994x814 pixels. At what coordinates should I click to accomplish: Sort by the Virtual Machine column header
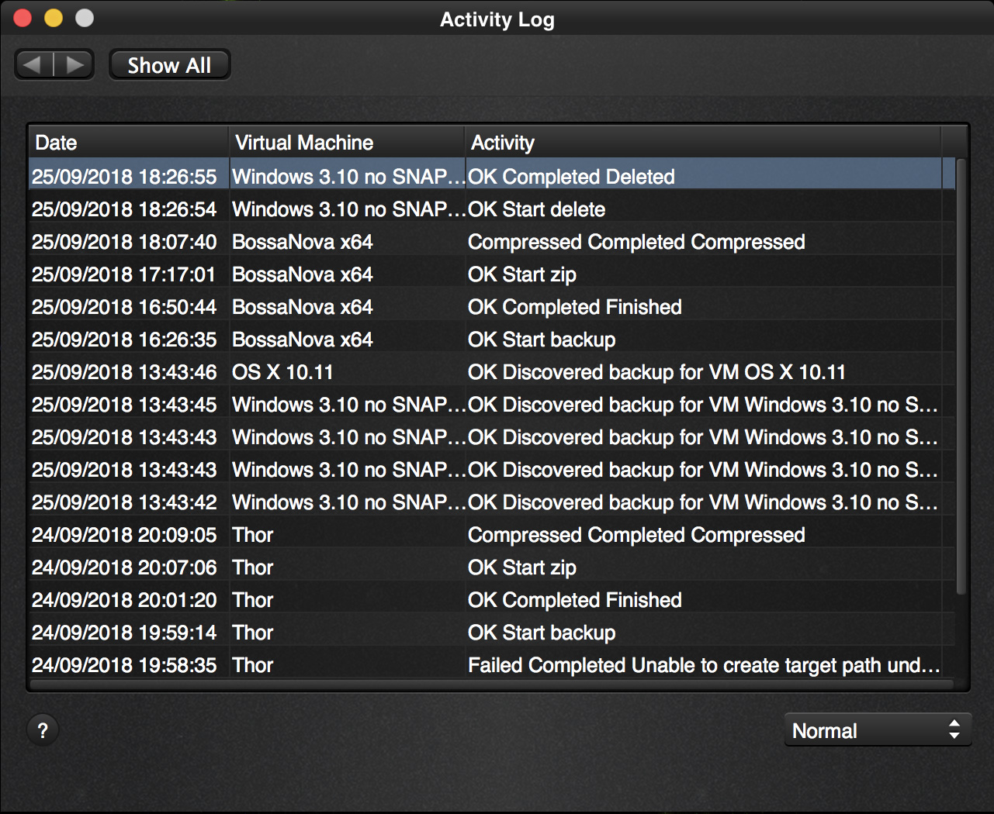click(347, 143)
